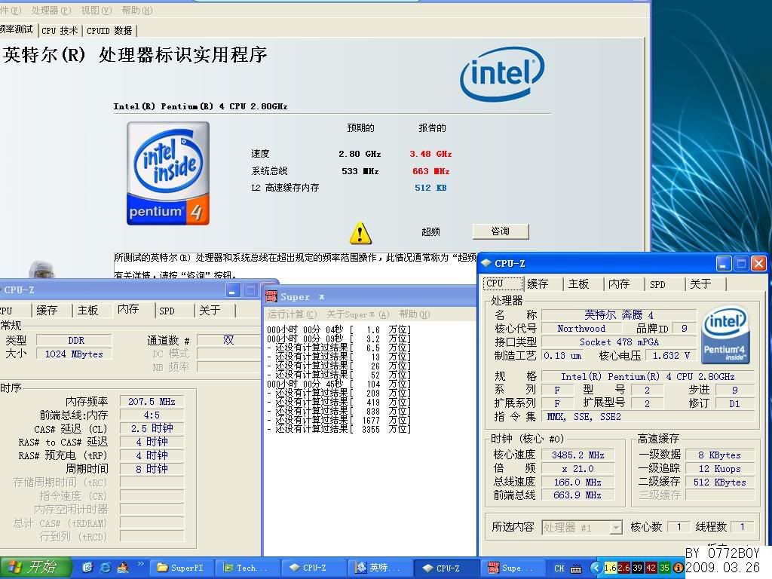This screenshot has height=579, width=772.
Task: Select the SPD tab in right CPU-Z window
Action: pos(657,284)
